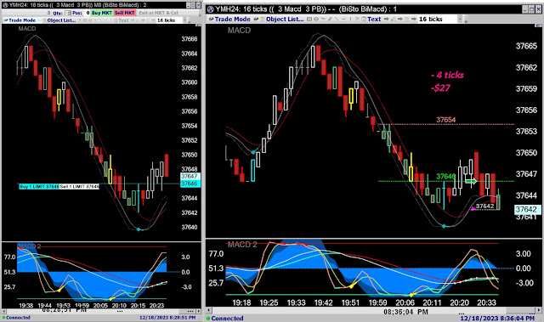Click the cyan diamond at left chart low

point(139,229)
